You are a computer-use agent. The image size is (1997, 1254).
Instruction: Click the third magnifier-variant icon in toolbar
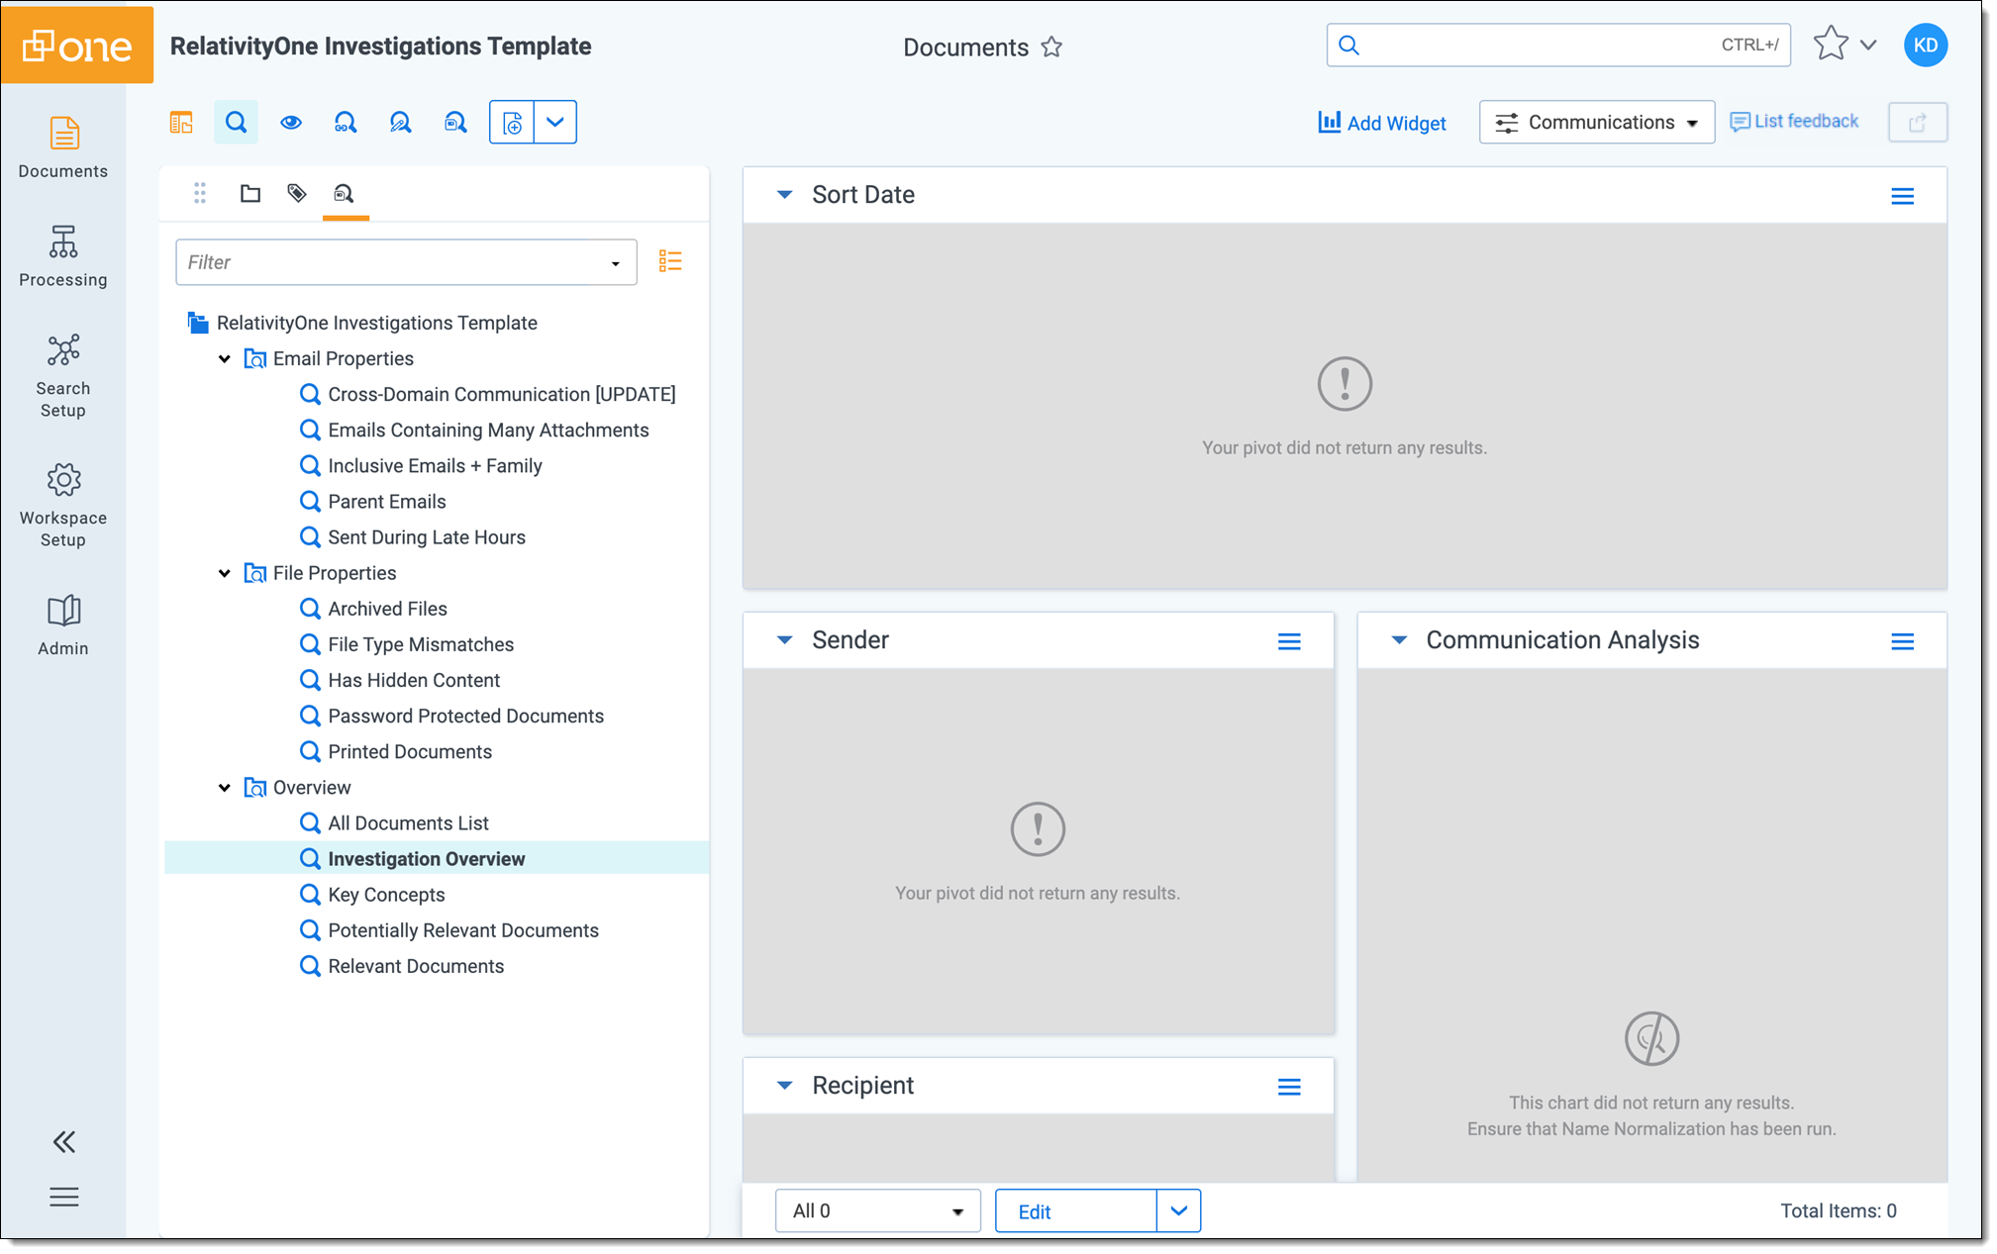coord(455,123)
